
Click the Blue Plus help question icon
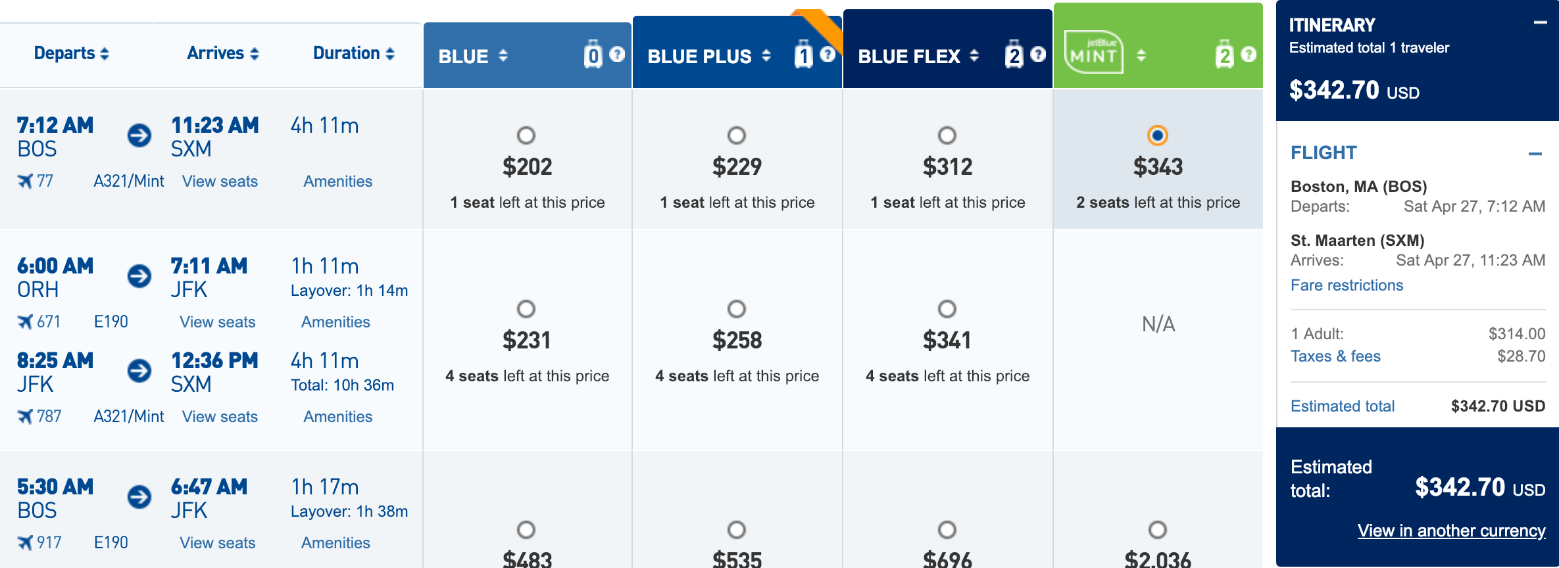[x=828, y=54]
